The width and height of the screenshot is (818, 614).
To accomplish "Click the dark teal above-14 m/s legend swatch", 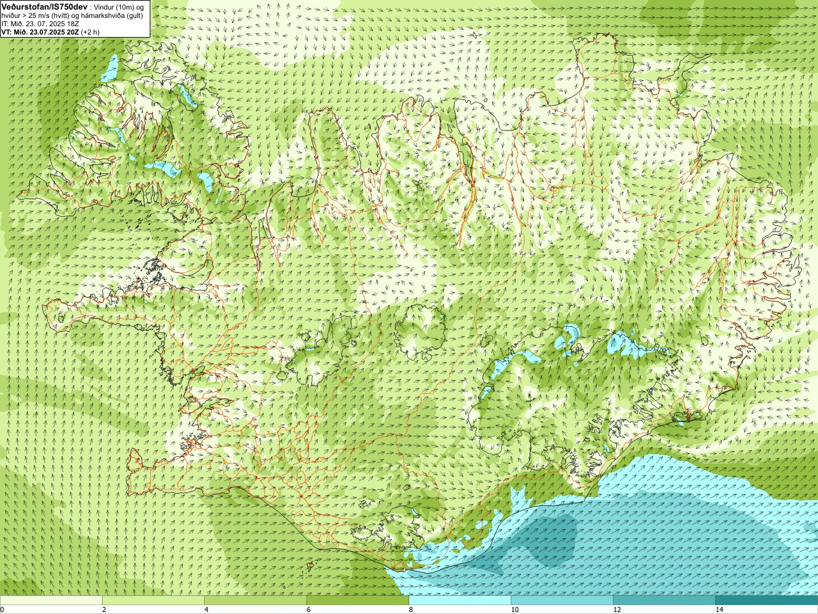I will tap(767, 601).
